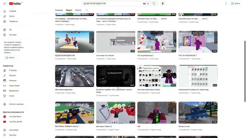Go to the YouTube logo home
Image resolution: width=246 pixels, height=138 pixels.
click(x=15, y=3)
